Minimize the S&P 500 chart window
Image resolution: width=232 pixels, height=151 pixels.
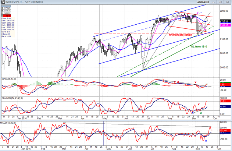click(213, 2)
